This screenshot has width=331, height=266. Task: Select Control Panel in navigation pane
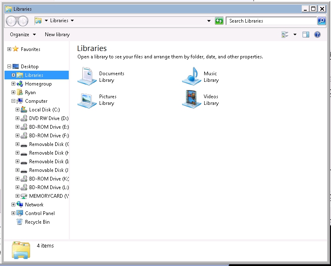[40, 213]
